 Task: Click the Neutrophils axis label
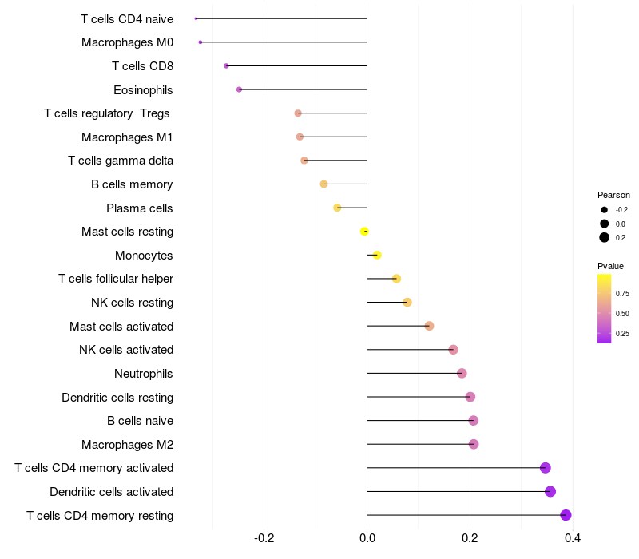144,374
